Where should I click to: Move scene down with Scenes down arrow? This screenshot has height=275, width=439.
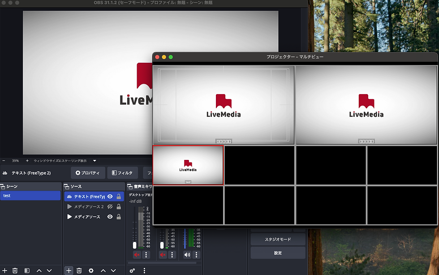tap(49, 271)
